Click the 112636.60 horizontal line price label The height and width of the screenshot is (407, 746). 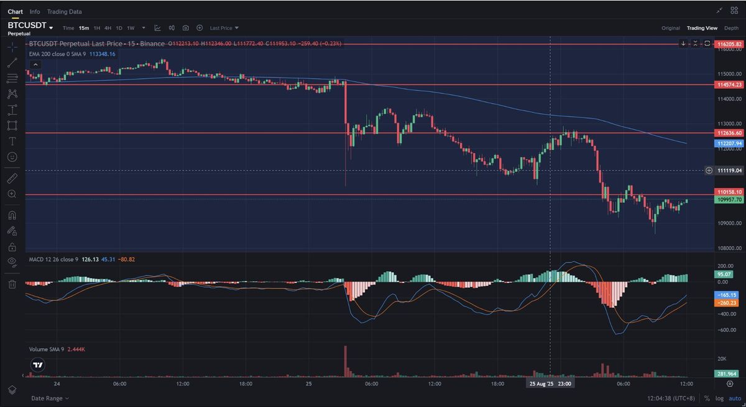pos(729,133)
